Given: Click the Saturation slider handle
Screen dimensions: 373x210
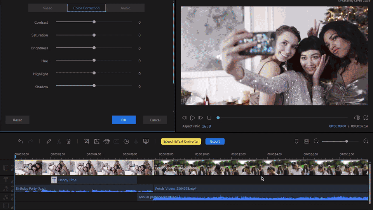Looking at the screenshot, I should pyautogui.click(x=94, y=35).
